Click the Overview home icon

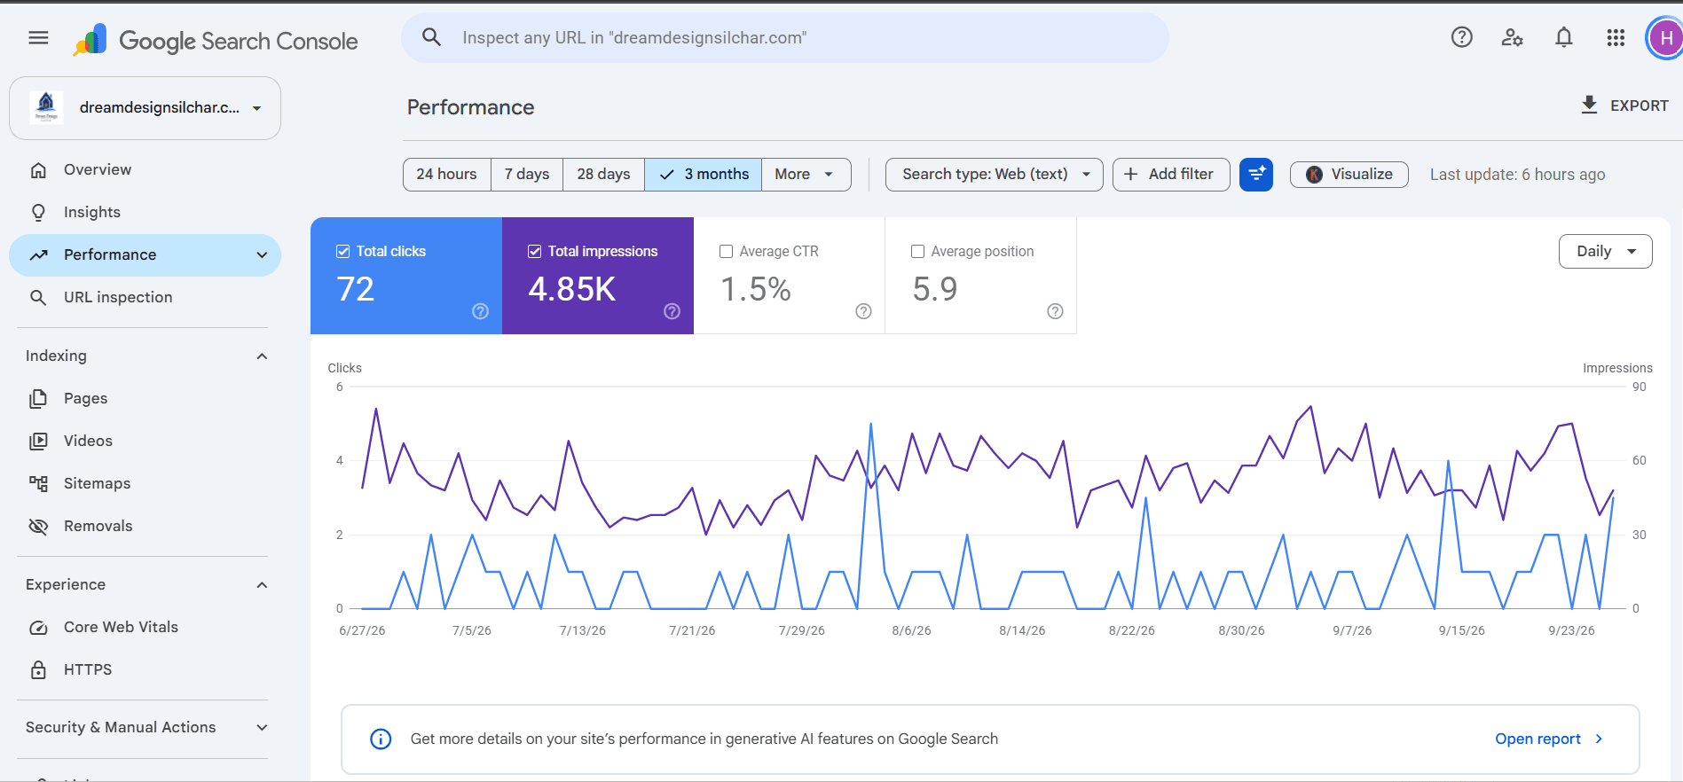pyautogui.click(x=38, y=170)
